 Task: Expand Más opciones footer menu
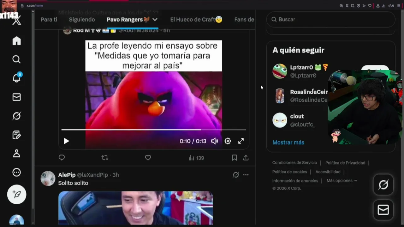pos(342,181)
